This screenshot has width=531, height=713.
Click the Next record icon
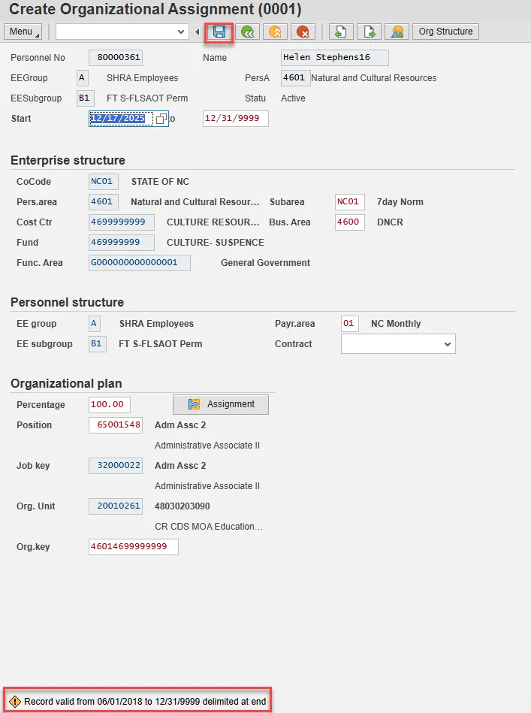[369, 32]
